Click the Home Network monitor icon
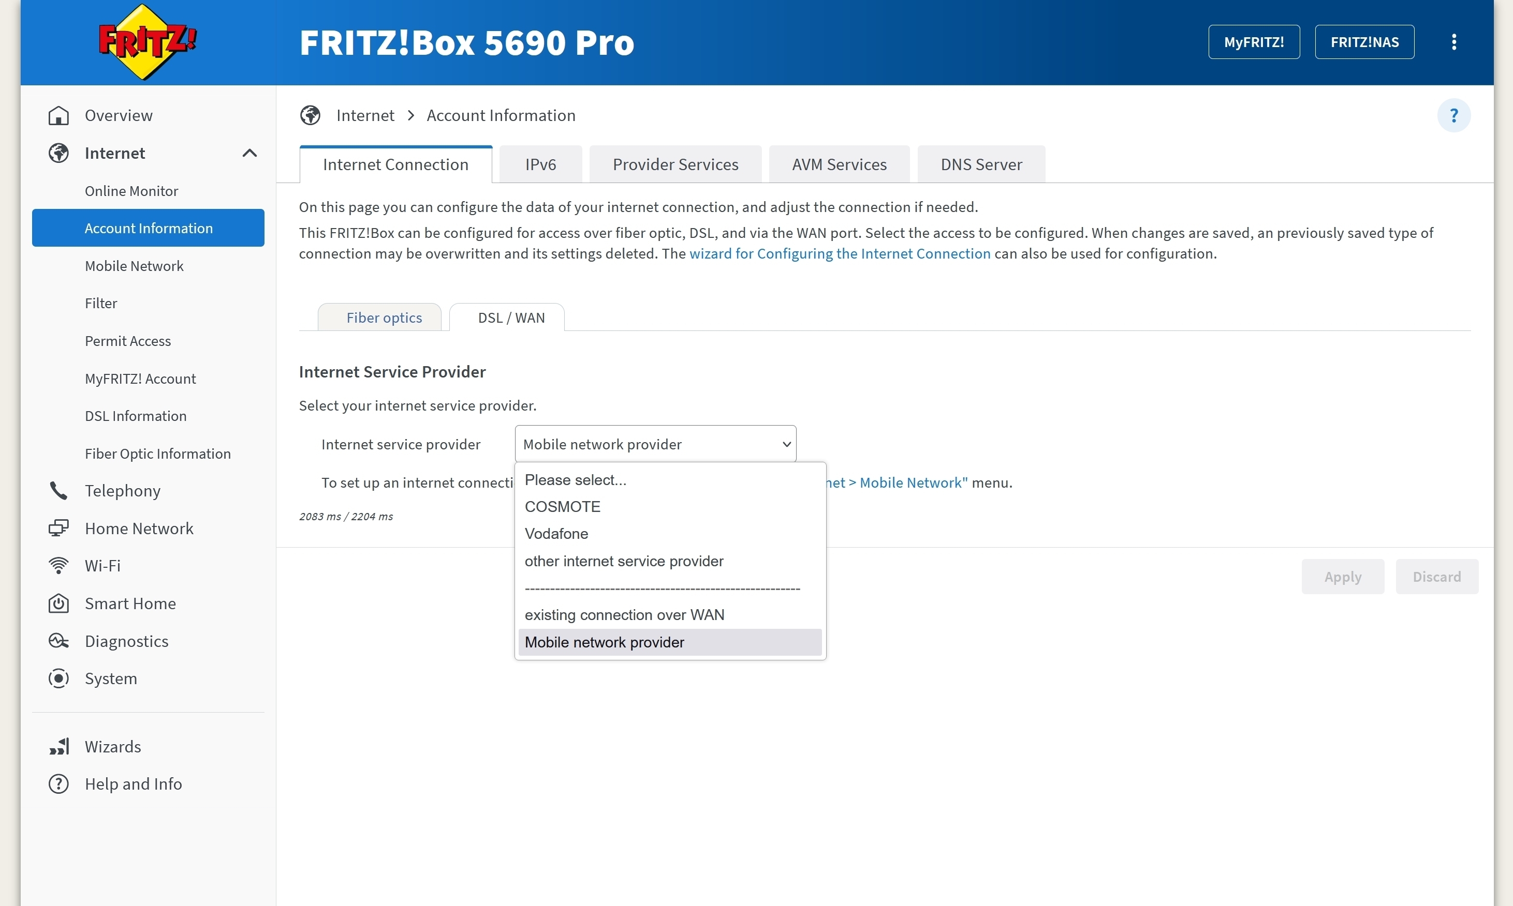 [58, 528]
